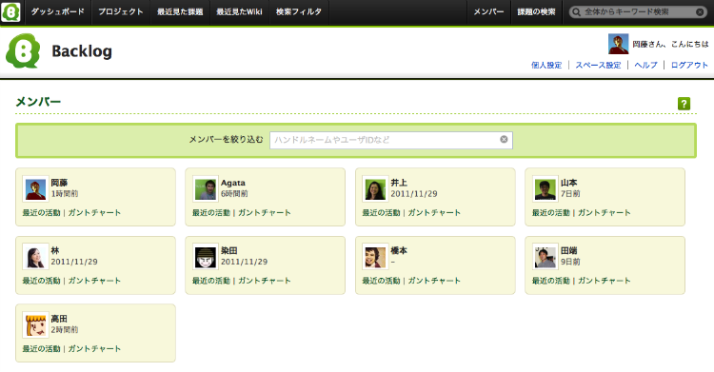Image resolution: width=714 pixels, height=372 pixels.
Task: Go to ダッシュボード in the top menu
Action: (57, 11)
